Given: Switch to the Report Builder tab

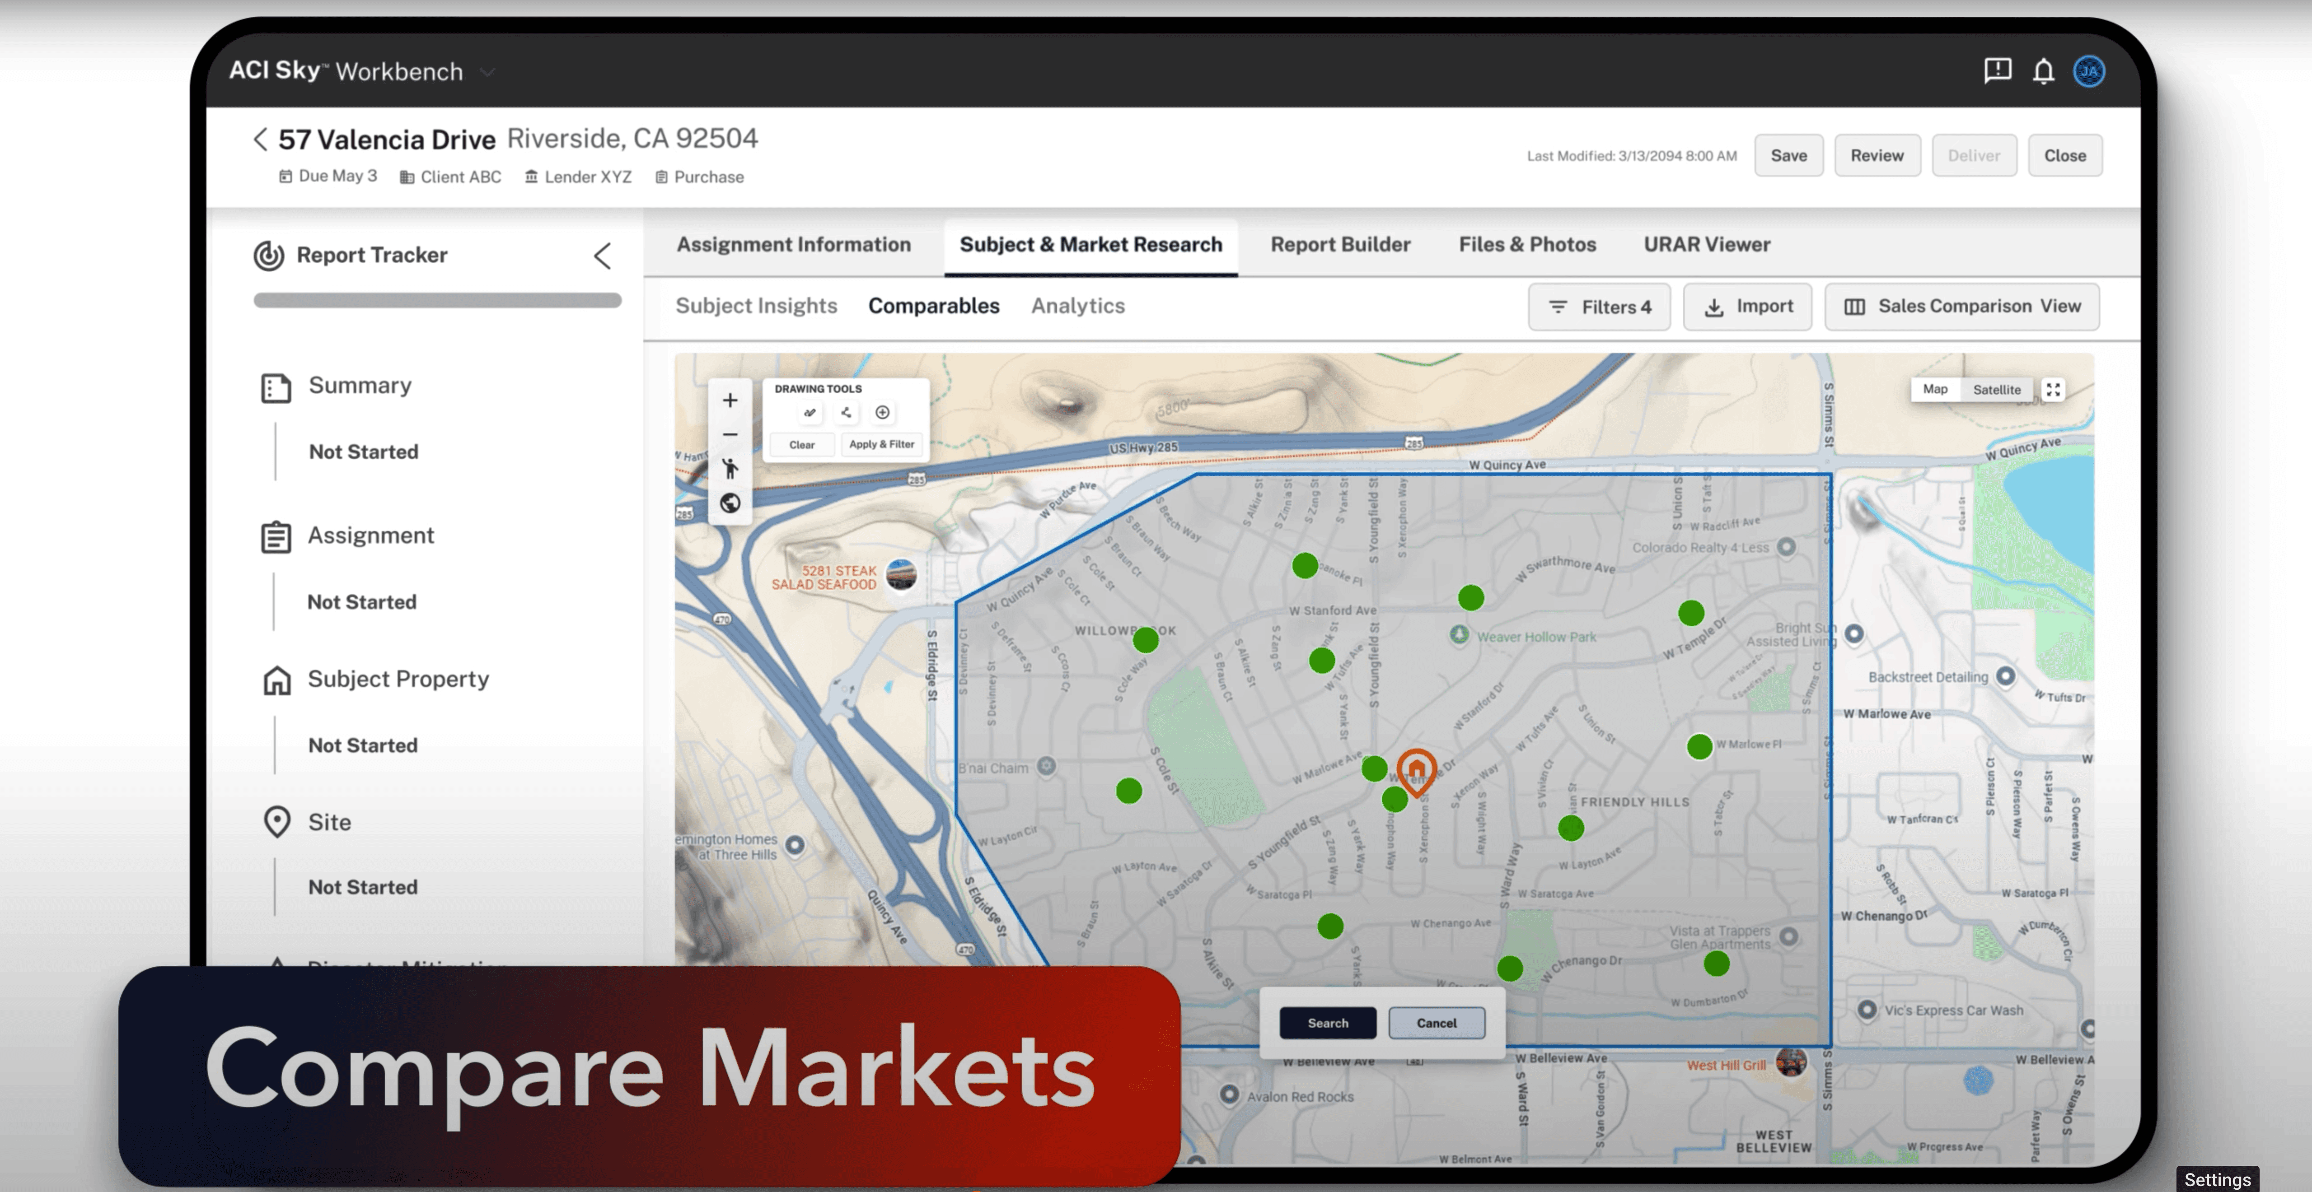Looking at the screenshot, I should [x=1340, y=245].
